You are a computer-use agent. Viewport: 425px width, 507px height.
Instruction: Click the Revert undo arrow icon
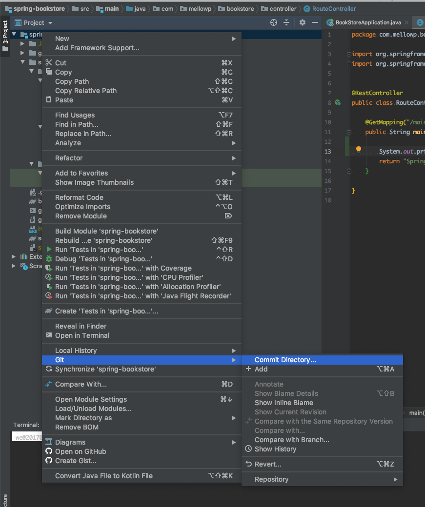tap(248, 464)
